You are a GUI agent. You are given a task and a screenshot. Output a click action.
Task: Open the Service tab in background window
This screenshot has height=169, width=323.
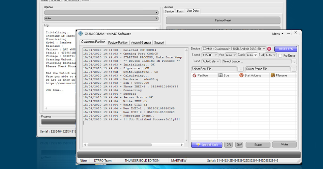coord(169,11)
